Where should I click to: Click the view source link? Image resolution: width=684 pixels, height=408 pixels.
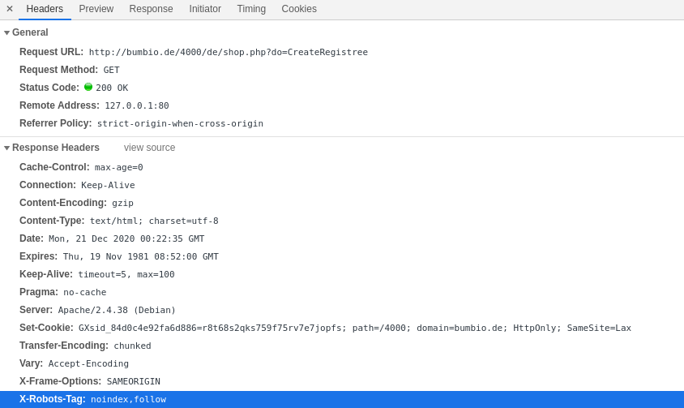point(149,148)
